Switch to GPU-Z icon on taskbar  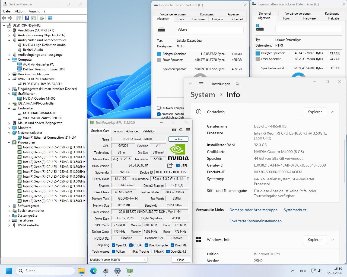130,271
